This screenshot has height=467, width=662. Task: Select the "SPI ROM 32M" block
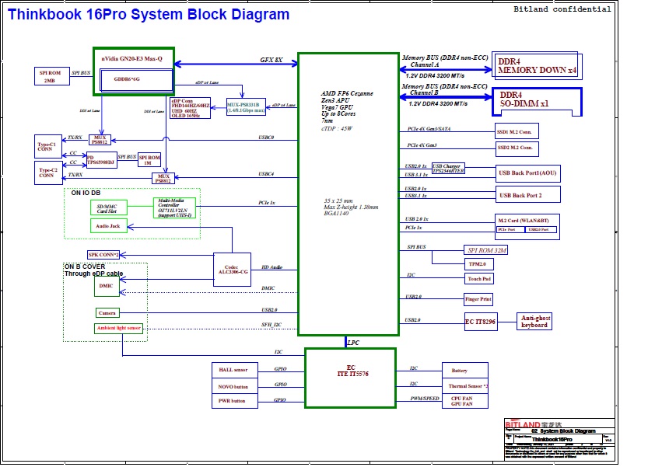pyautogui.click(x=486, y=250)
